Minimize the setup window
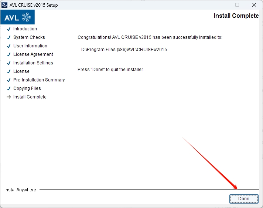 tap(221, 5)
